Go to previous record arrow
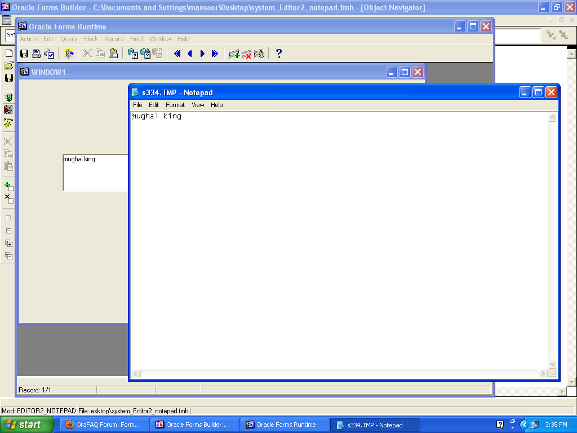Screen dimensions: 577x433 190,54
